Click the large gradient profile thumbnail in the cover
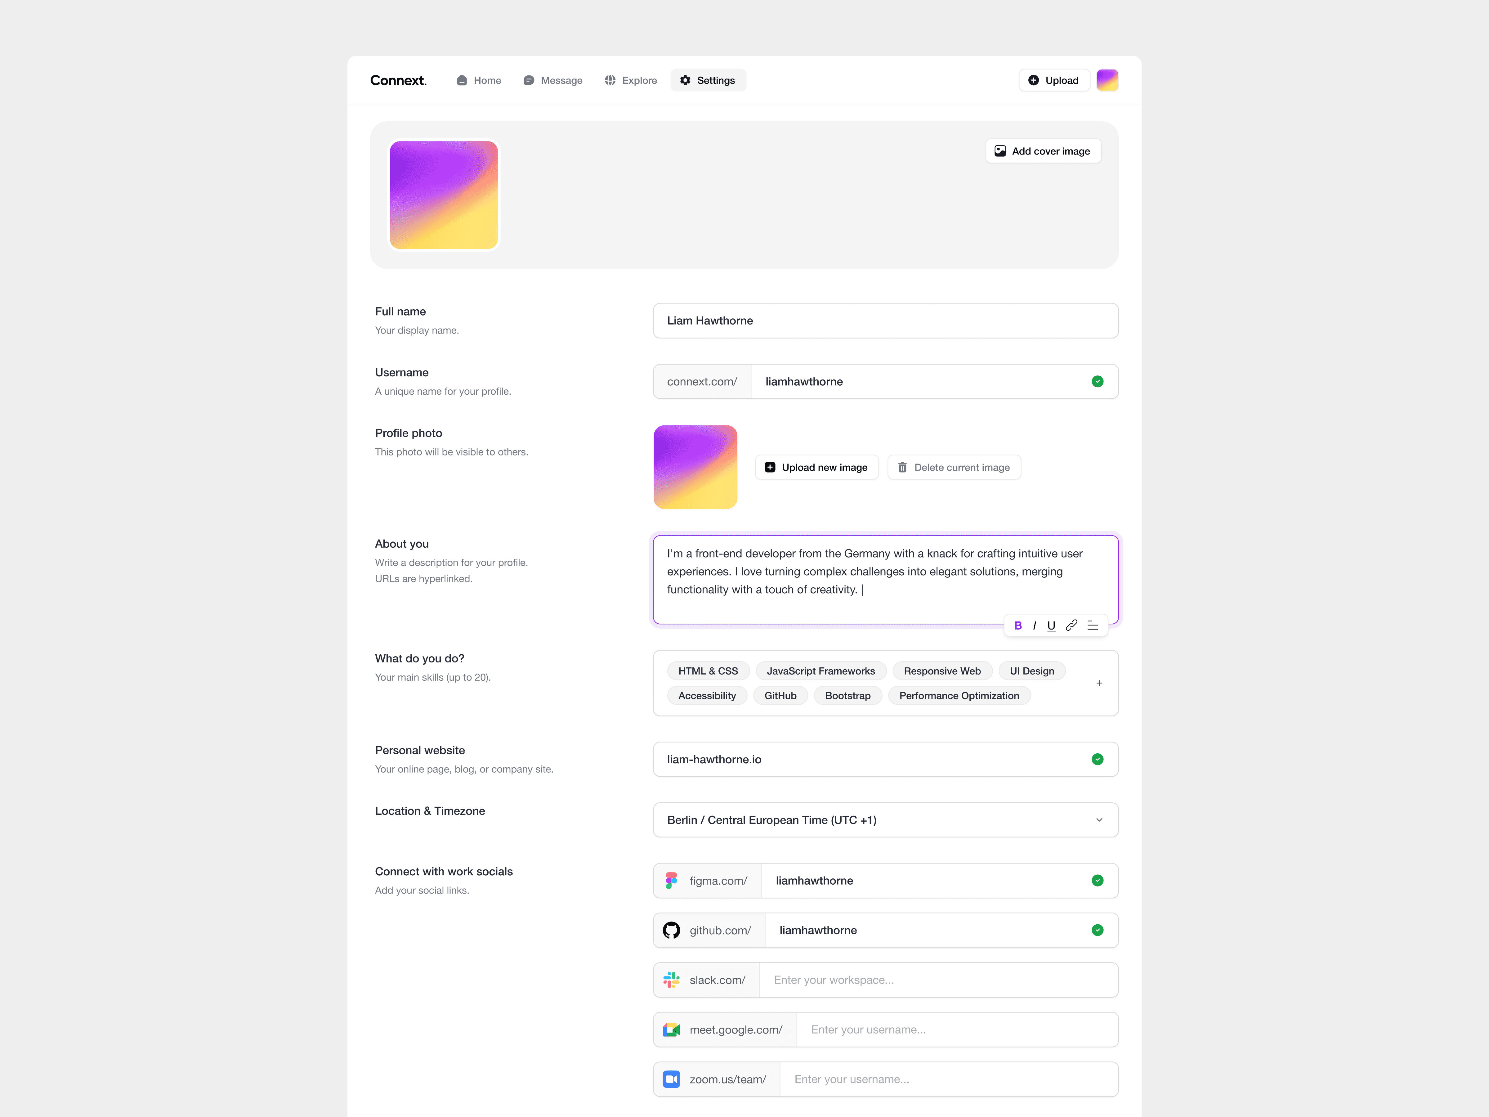The width and height of the screenshot is (1489, 1117). click(444, 195)
